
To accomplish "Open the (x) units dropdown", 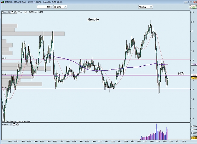I will (x=60, y=7).
